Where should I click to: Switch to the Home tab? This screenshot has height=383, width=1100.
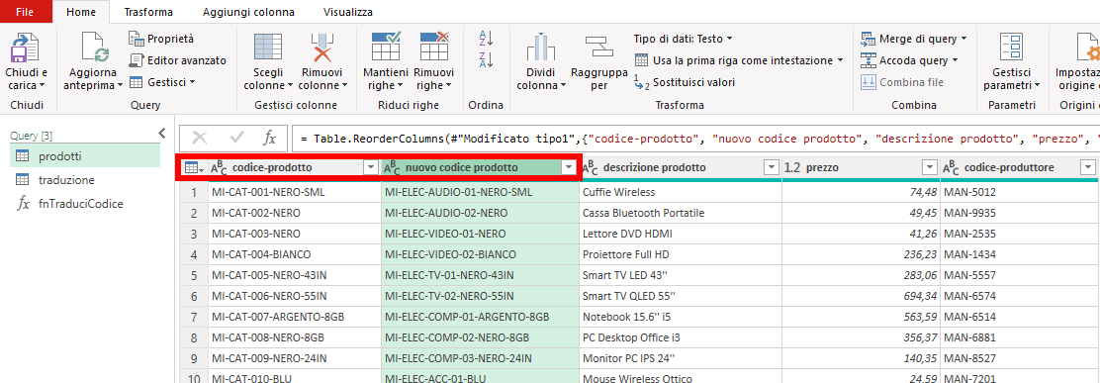point(80,12)
